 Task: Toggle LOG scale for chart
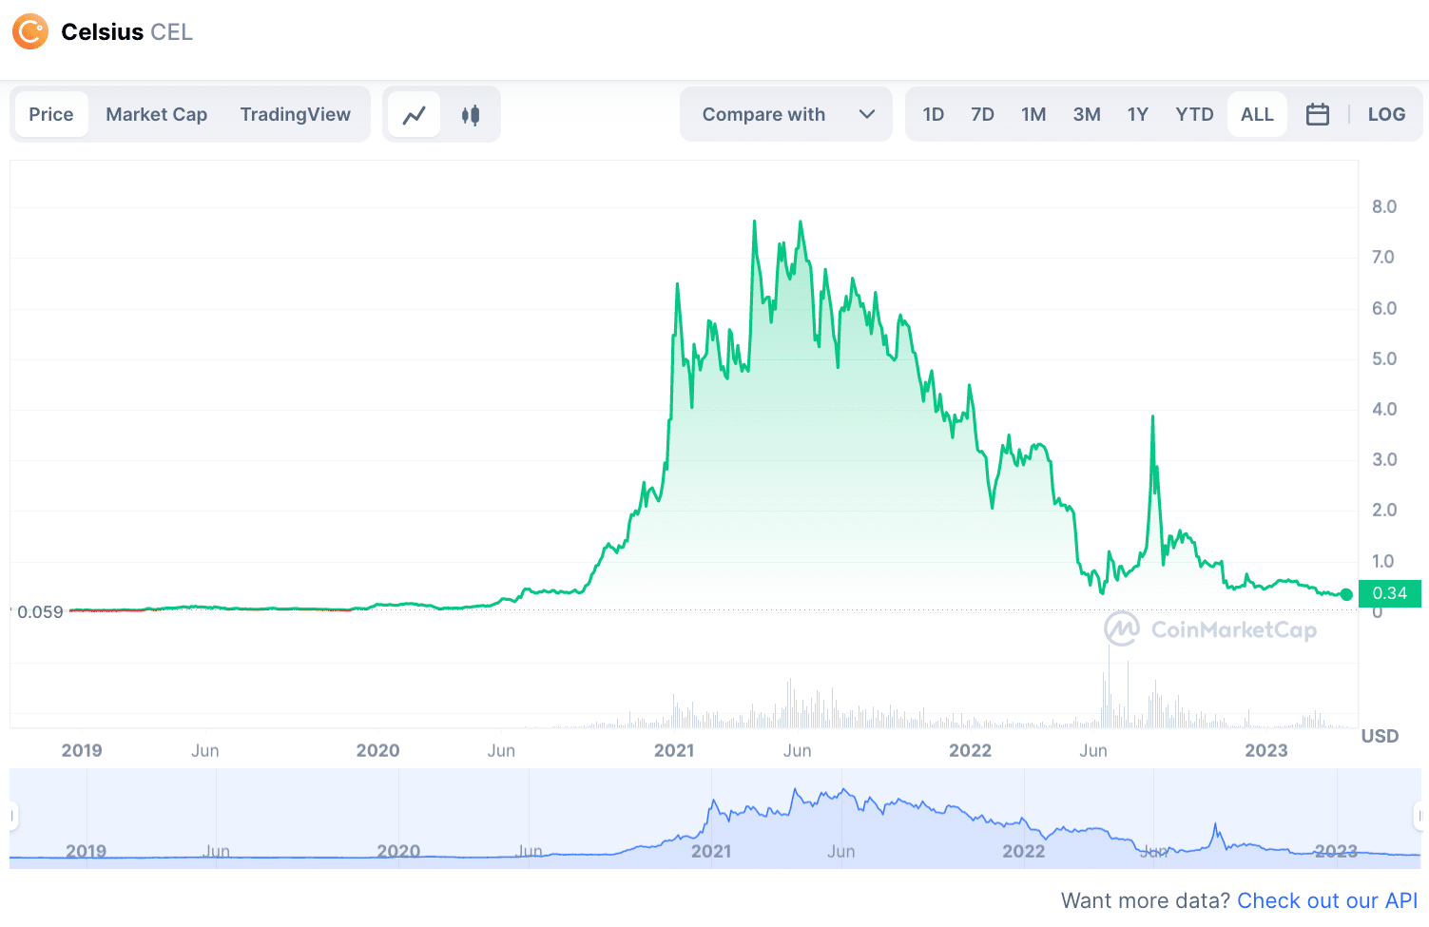pyautogui.click(x=1386, y=114)
